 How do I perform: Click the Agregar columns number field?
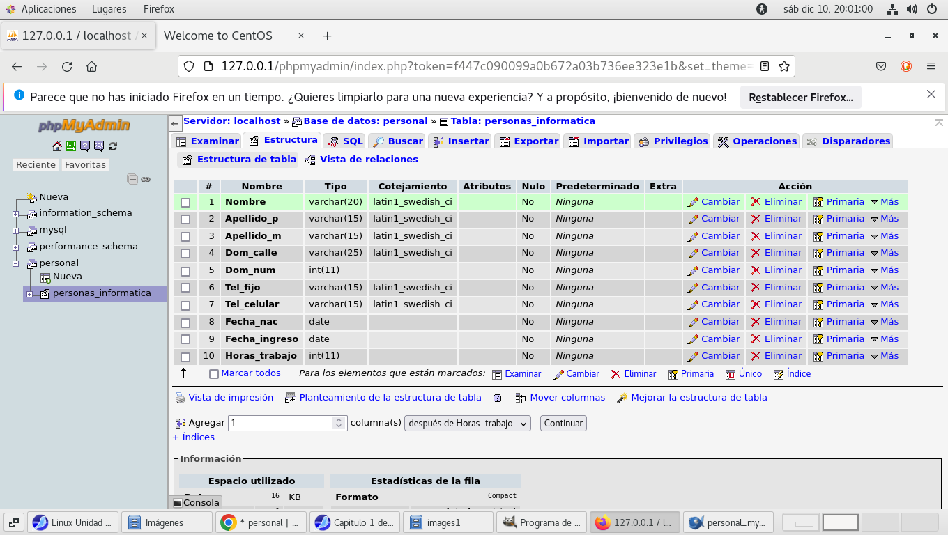[281, 424]
